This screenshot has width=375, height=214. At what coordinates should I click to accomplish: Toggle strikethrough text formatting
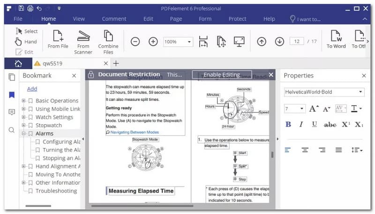[x=330, y=124]
